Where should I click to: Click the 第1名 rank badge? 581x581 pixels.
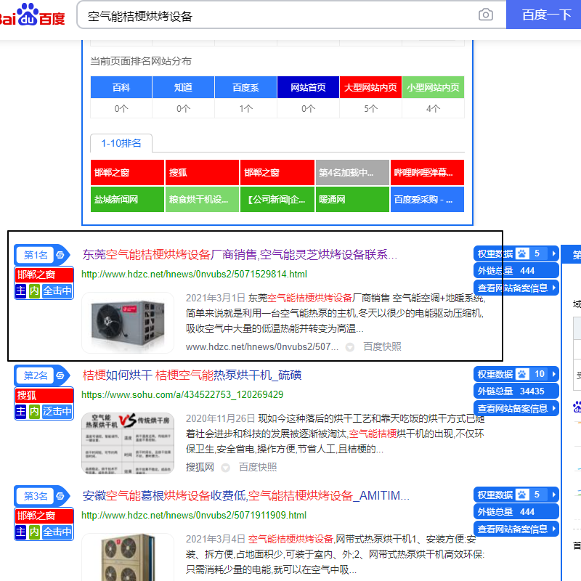click(x=36, y=255)
